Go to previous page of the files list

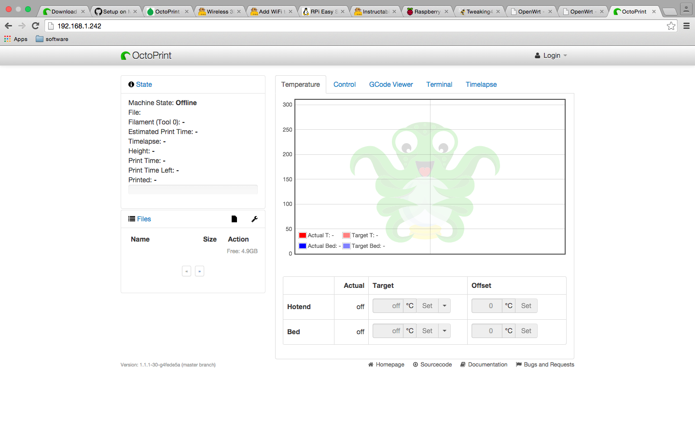[187, 271]
